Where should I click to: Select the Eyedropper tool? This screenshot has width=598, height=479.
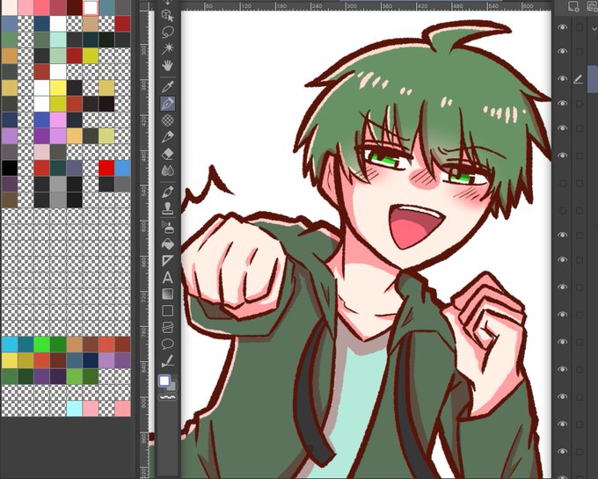pos(167,86)
